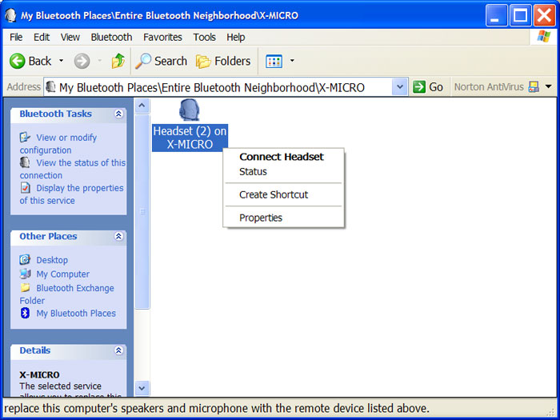This screenshot has width=560, height=420.
Task: Click the title bar Bluetooth headset icon
Action: (10, 15)
